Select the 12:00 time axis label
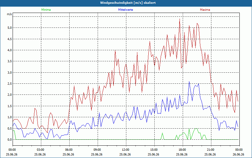This screenshot has width=252, height=158. (x=126, y=150)
